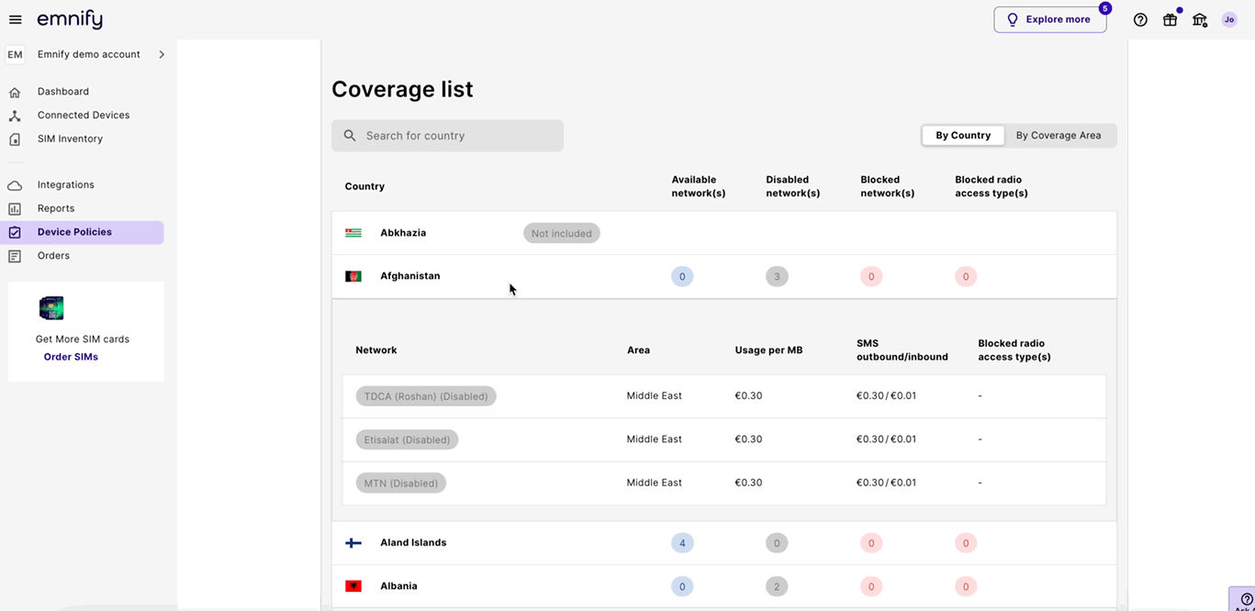Open the hamburger menu icon
1255x611 pixels.
[x=15, y=19]
